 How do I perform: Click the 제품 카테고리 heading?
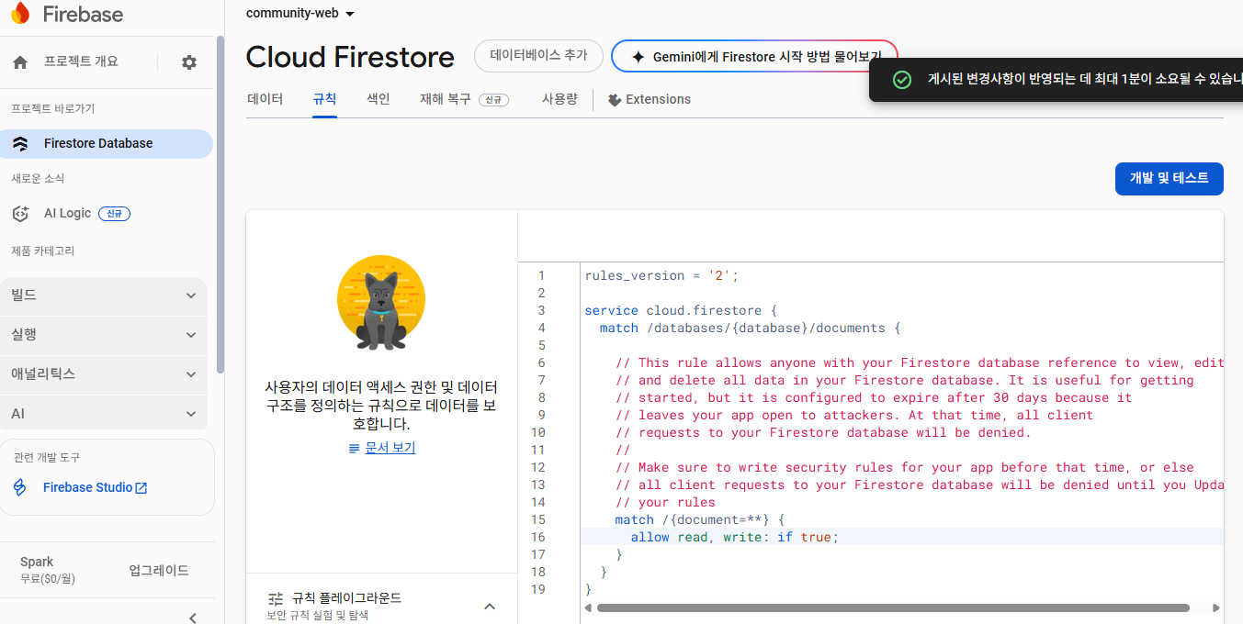(42, 251)
